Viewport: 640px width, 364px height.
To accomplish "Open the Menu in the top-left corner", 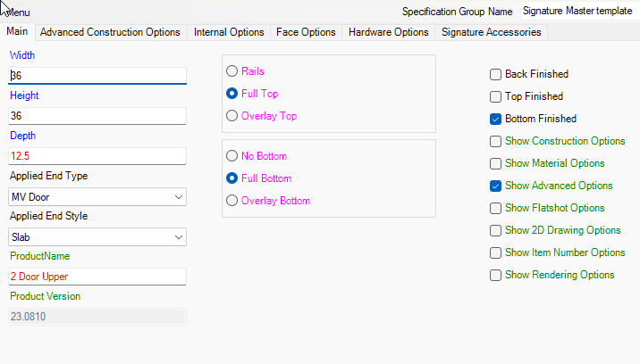I will coord(17,12).
